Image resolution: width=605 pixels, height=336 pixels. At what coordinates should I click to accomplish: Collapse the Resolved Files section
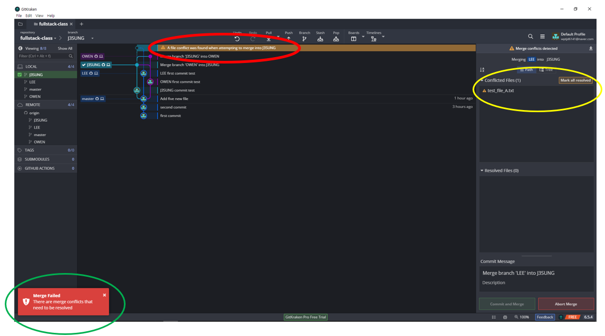[x=482, y=170]
